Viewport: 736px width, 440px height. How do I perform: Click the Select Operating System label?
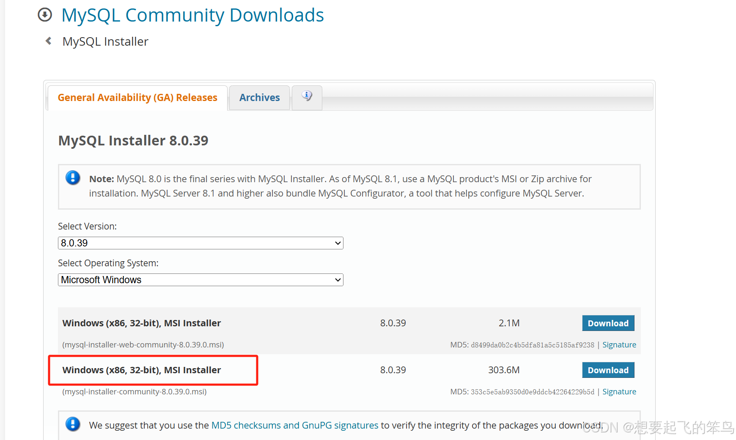tap(108, 263)
